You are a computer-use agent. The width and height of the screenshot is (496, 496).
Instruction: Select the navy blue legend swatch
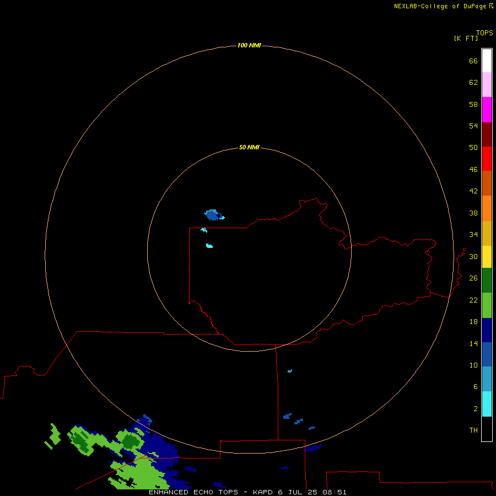pyautogui.click(x=487, y=330)
